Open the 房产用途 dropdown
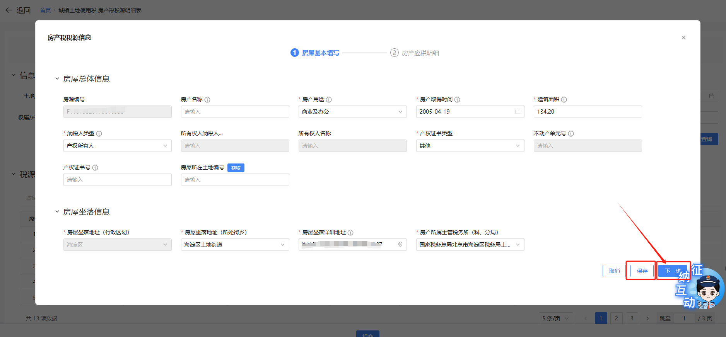726x337 pixels. tap(352, 112)
